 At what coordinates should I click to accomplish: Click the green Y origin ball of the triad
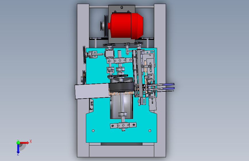pyautogui.click(x=18, y=143)
